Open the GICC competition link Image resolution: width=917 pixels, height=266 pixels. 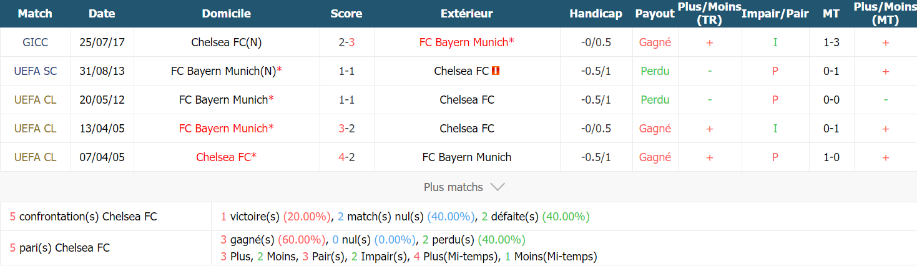(35, 42)
